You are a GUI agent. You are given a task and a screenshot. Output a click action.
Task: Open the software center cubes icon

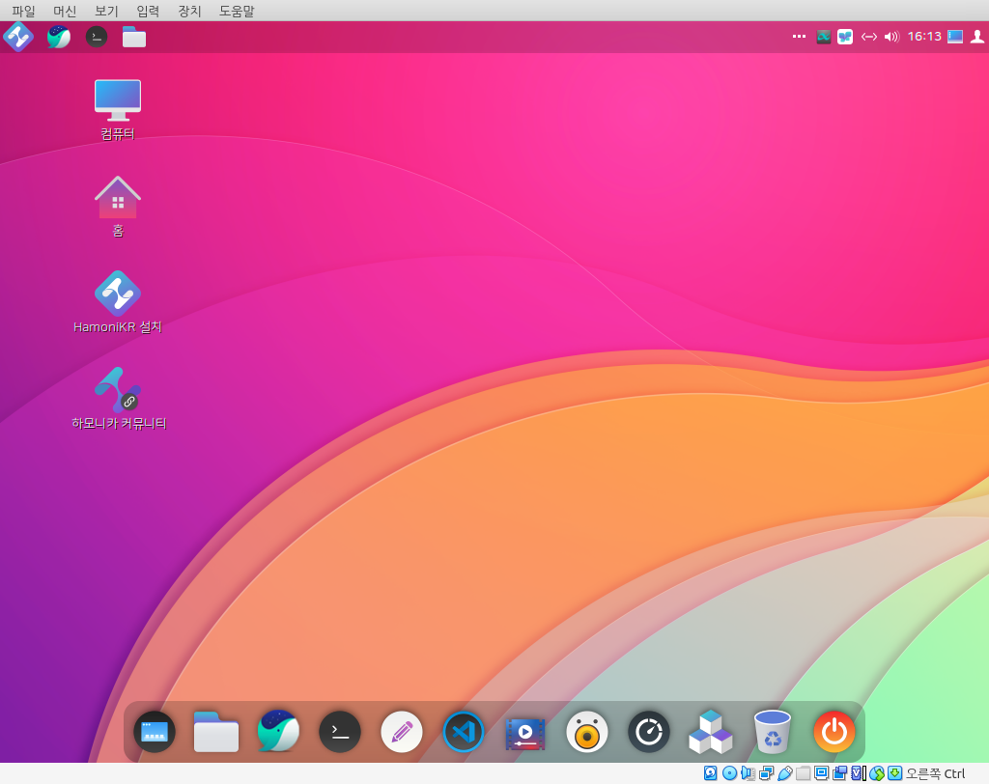tap(711, 733)
